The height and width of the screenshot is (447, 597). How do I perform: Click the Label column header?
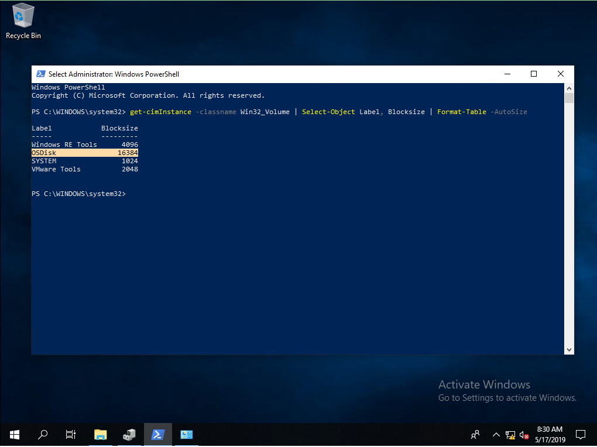pyautogui.click(x=42, y=128)
